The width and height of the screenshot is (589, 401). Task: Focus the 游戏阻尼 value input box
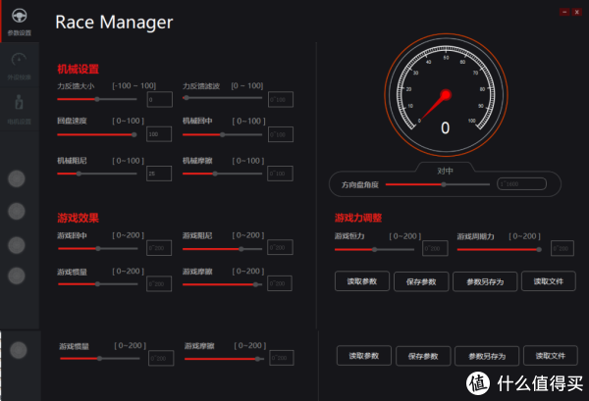pos(280,248)
